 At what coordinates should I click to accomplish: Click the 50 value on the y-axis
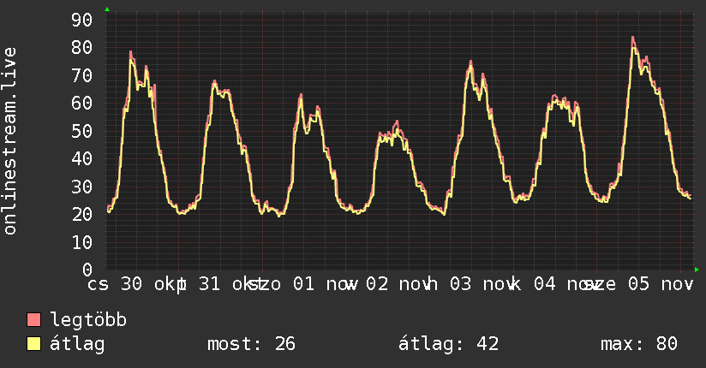81,131
